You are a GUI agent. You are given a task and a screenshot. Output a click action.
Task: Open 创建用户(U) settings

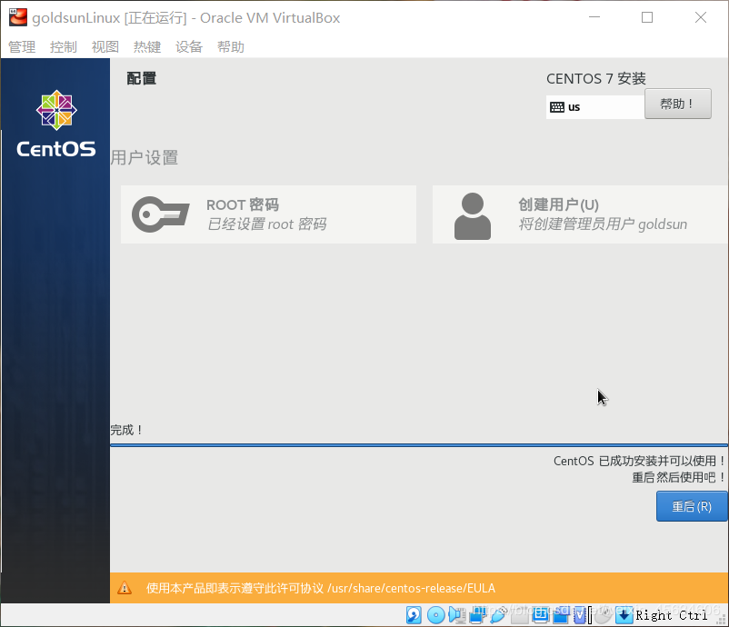point(580,214)
